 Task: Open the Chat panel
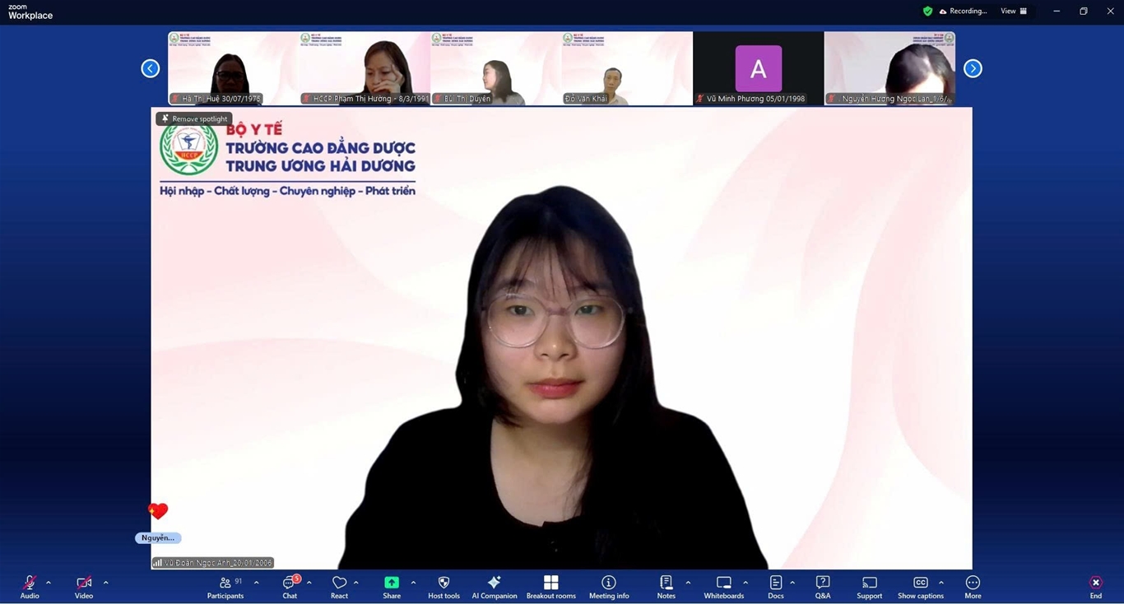290,587
